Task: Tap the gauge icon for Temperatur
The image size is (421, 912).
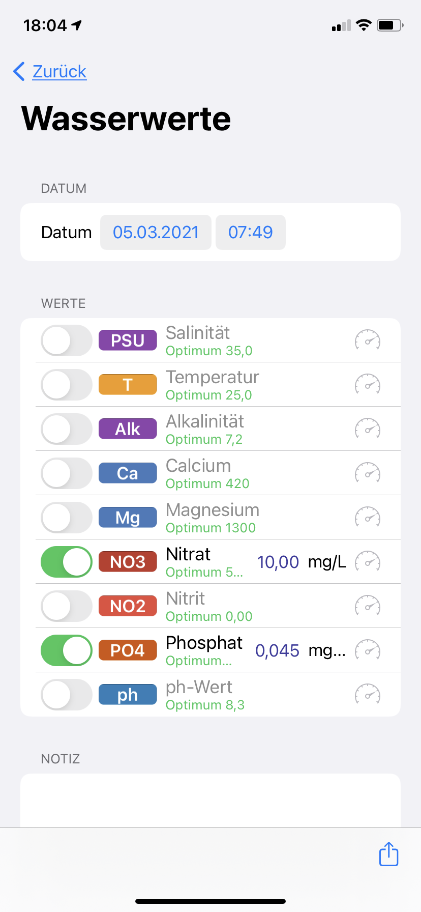Action: tap(367, 385)
